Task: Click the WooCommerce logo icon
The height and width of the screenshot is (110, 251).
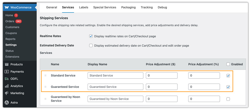Action: pos(7,7)
